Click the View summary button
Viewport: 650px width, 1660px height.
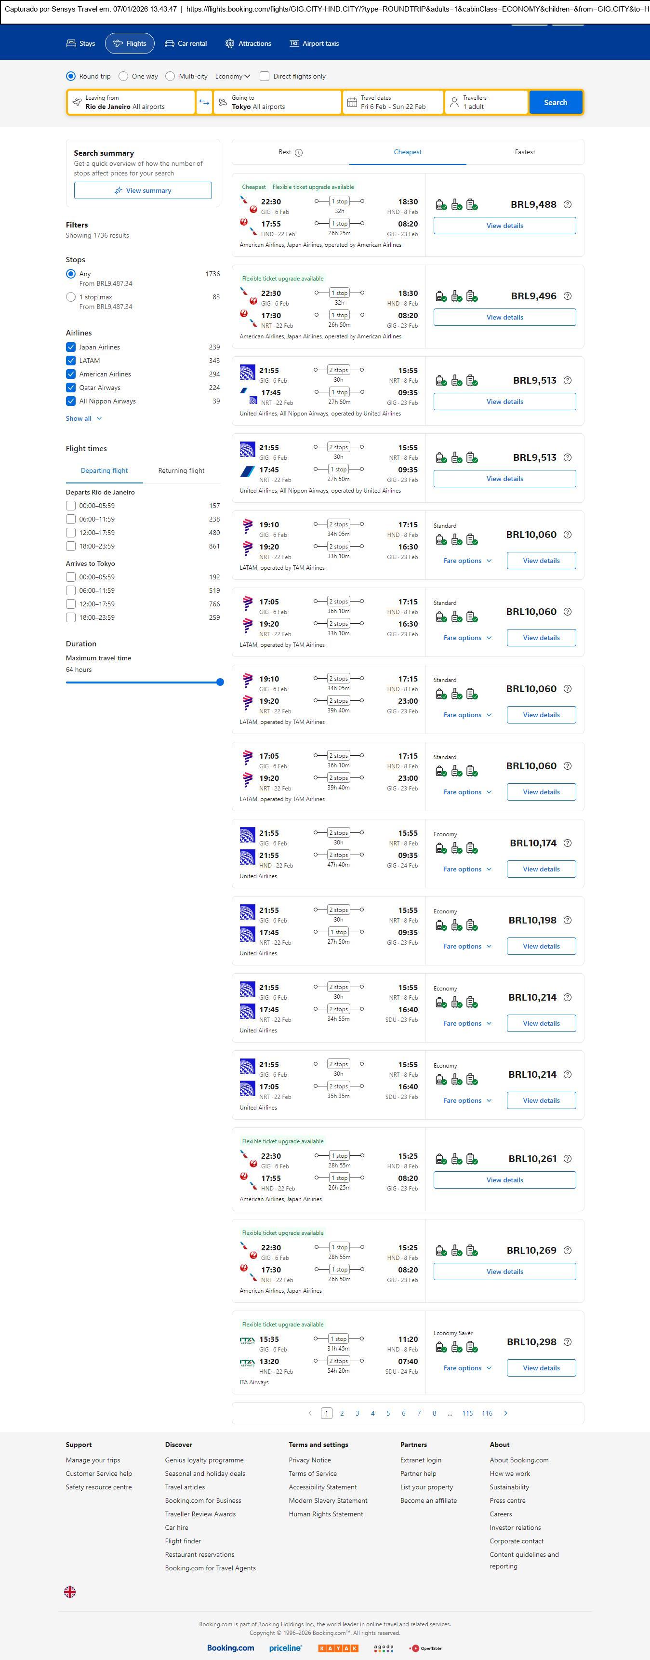(x=142, y=190)
